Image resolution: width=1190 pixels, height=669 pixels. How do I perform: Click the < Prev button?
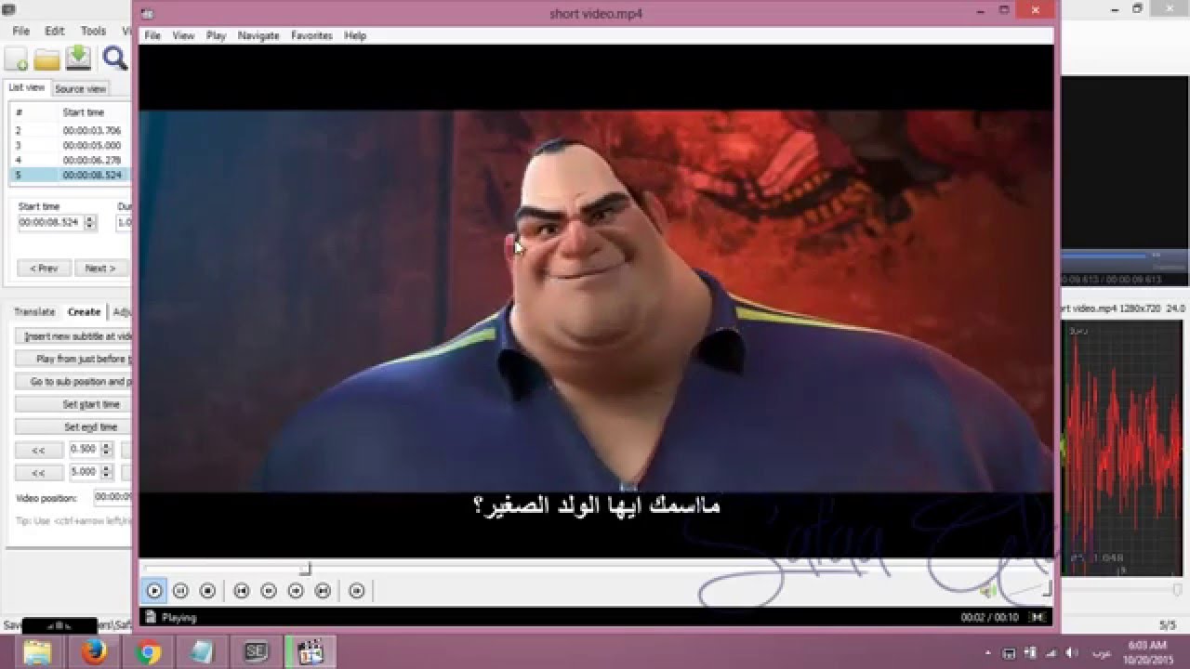coord(44,268)
